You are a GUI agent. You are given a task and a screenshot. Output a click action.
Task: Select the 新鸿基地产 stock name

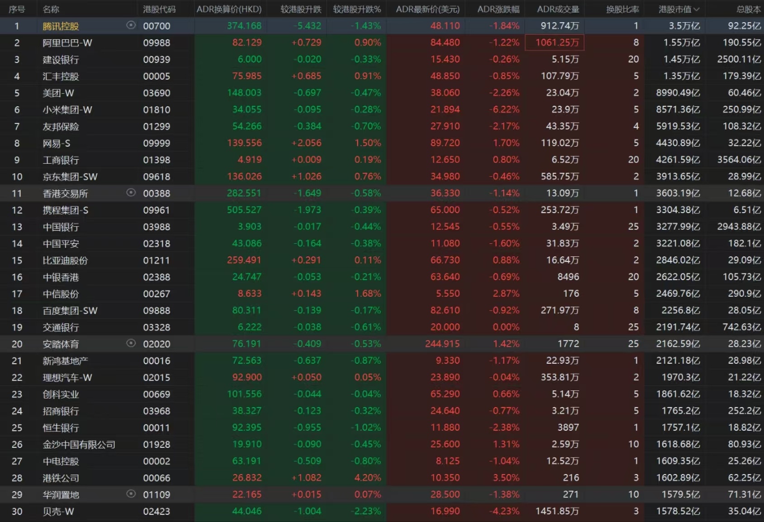65,361
